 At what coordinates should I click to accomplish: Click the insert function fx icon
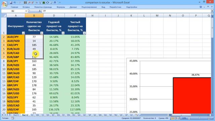click(x=40, y=11)
